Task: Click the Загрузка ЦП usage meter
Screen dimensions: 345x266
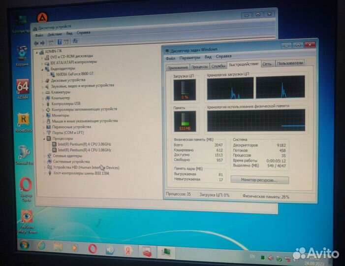Action: click(185, 90)
